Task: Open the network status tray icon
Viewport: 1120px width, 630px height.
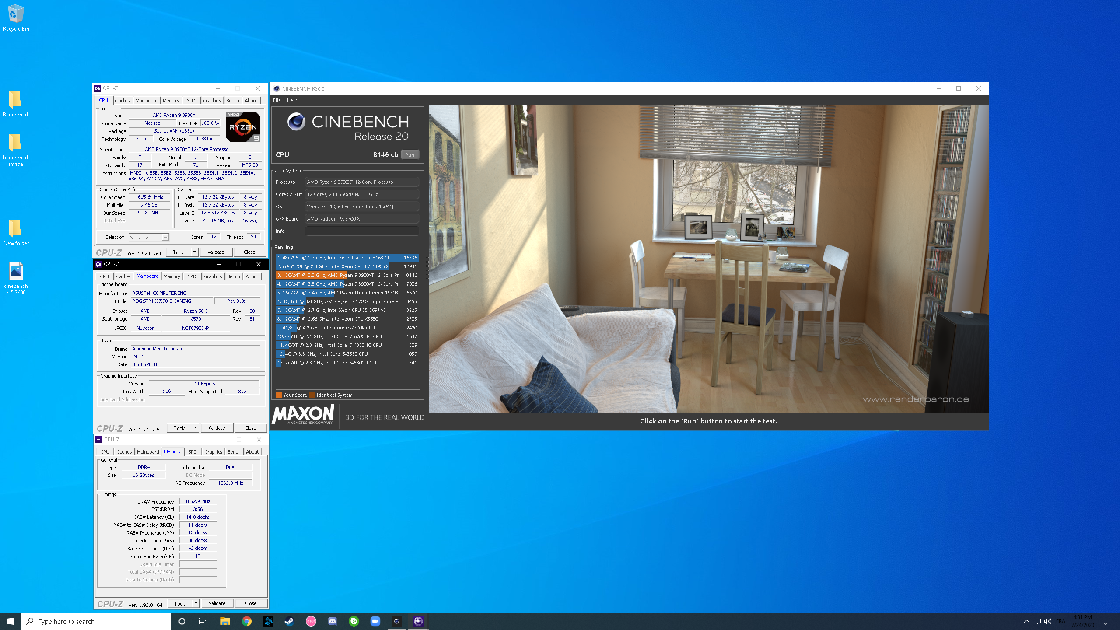Action: coord(1037,621)
